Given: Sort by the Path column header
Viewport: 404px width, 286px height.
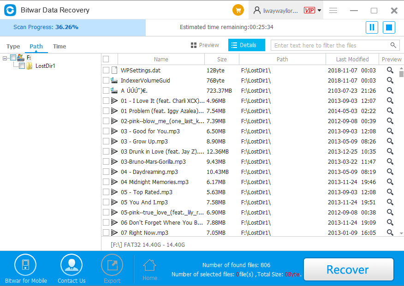Looking at the screenshot, I should pos(282,59).
